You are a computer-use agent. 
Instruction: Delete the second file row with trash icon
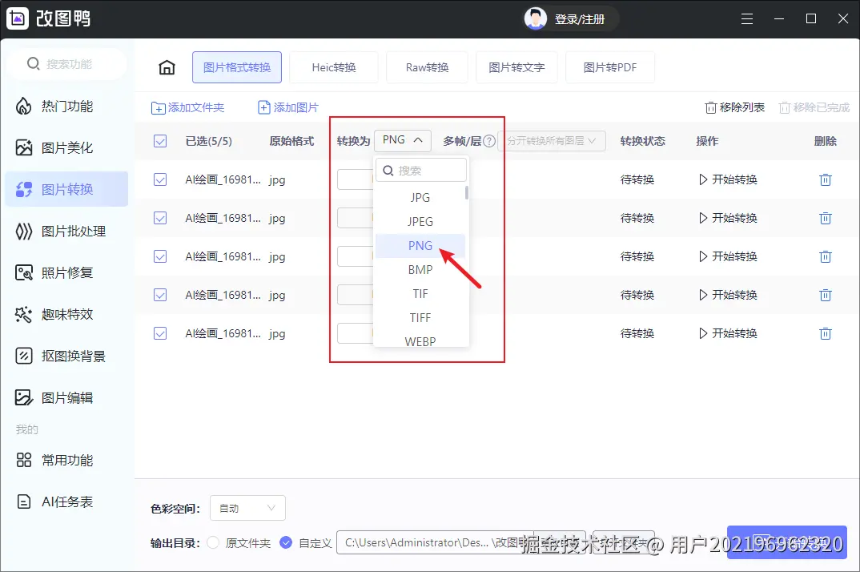[826, 218]
